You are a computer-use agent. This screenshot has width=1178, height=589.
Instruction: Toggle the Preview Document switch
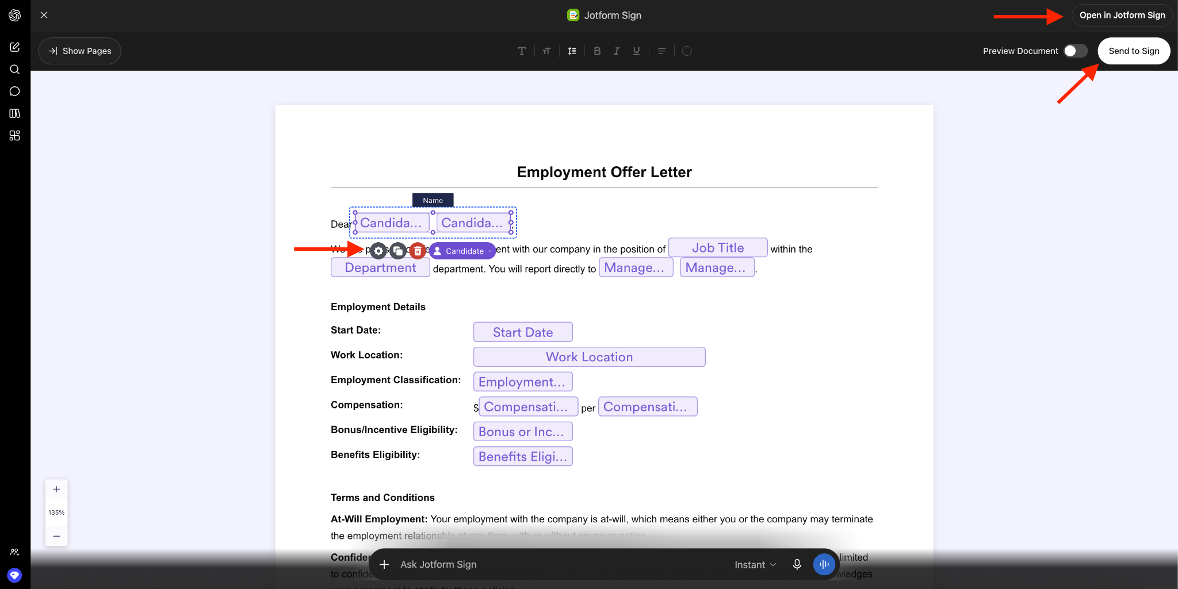1075,51
